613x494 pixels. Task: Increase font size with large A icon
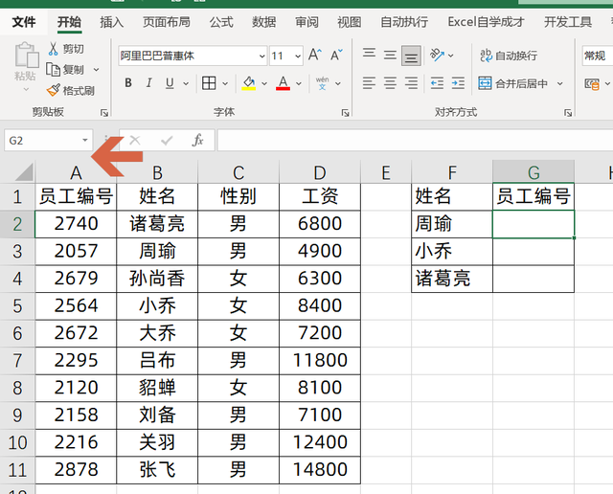[315, 56]
